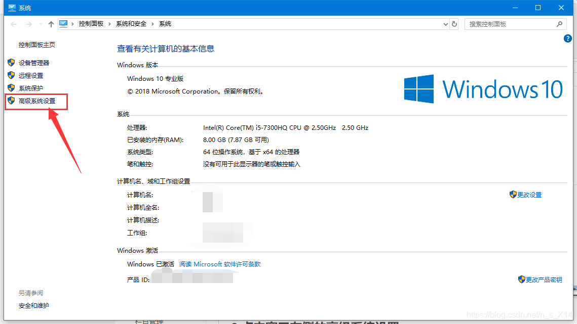
Task: Click the system window title bar icon
Action: point(12,8)
